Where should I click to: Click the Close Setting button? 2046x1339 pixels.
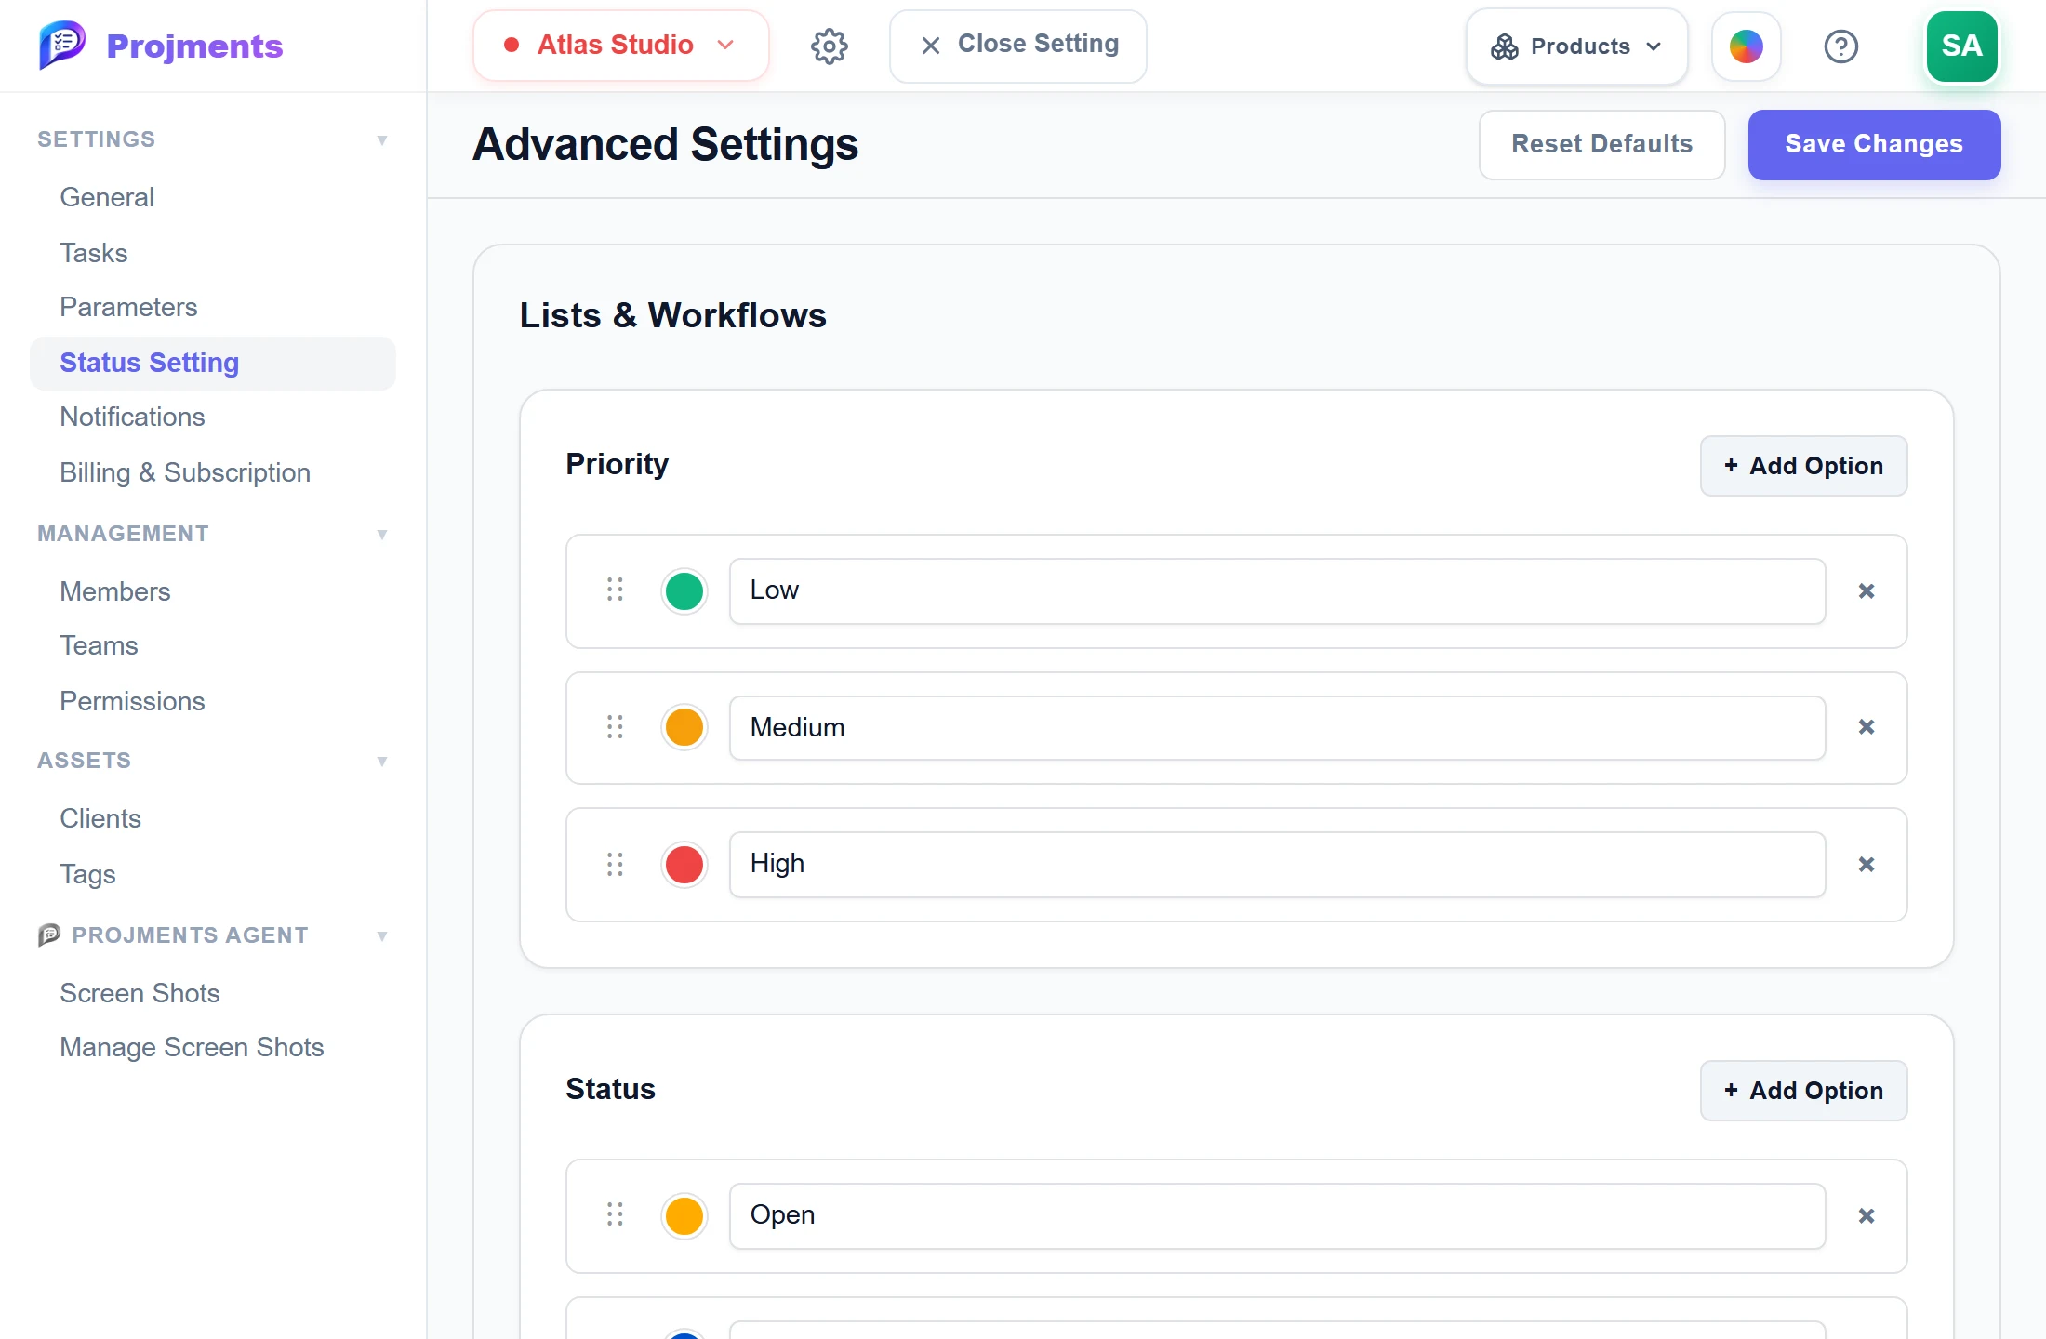point(1017,46)
